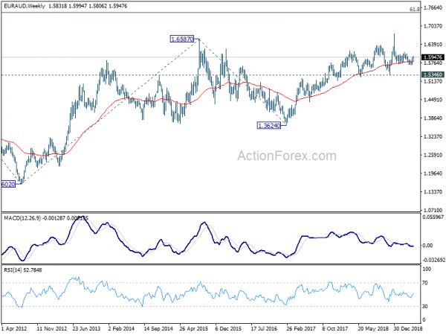
Task: Click the 1.07100 axis price
Action: (x=433, y=210)
